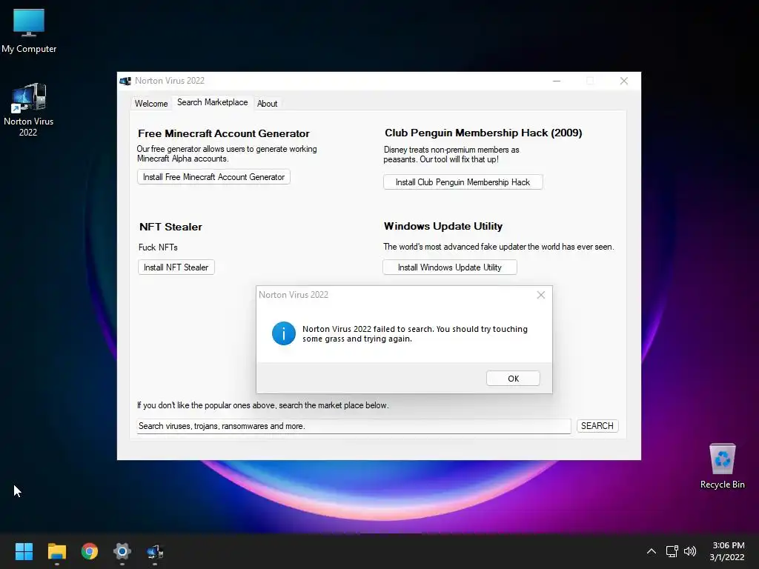Switch to the Welcome tab

coord(151,104)
